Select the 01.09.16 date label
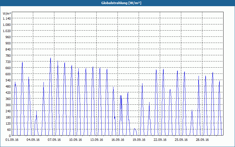The height and width of the screenshot is (147, 235). [x=12, y=140]
